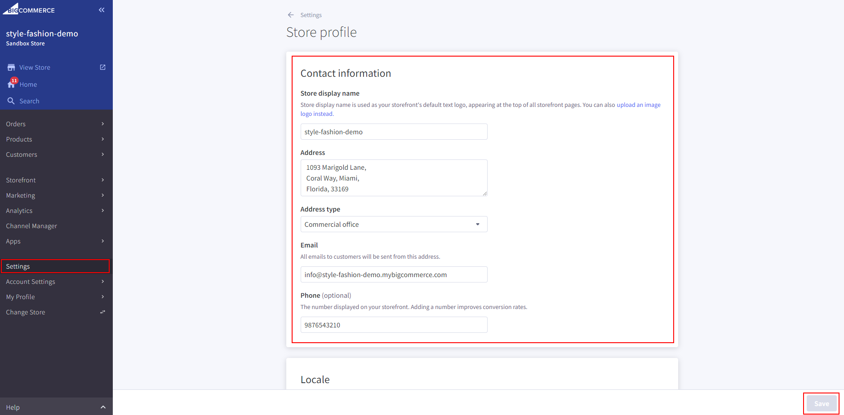Screen dimensions: 844x415
Task: Follow the upload an image logo link
Action: pyautogui.click(x=638, y=105)
